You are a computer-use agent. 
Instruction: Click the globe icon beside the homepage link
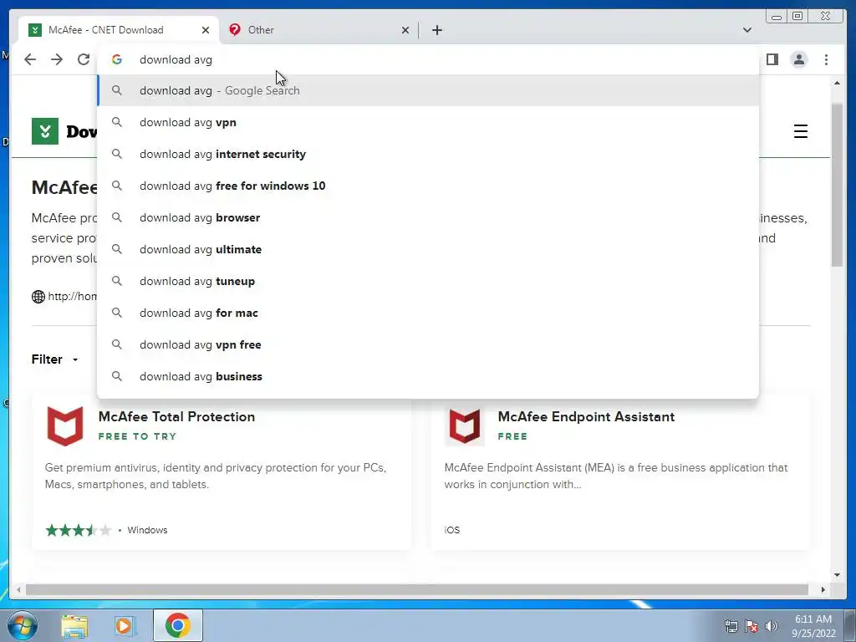(38, 297)
